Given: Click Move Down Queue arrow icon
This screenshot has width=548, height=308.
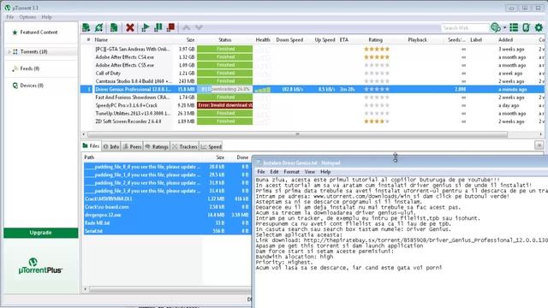Looking at the screenshot, I should click(x=199, y=27).
